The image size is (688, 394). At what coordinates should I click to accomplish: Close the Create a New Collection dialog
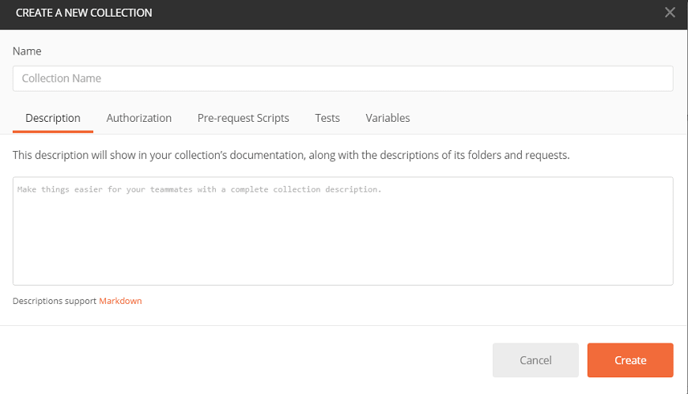tap(670, 13)
